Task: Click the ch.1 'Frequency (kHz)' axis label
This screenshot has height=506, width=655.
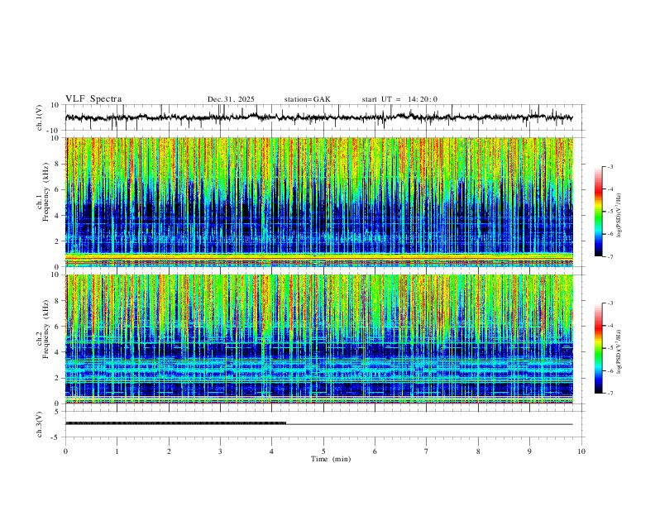Action: coord(46,193)
